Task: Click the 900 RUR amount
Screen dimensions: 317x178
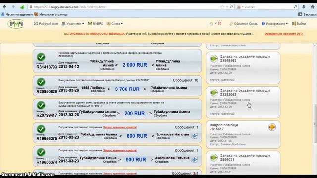Action: point(136,160)
